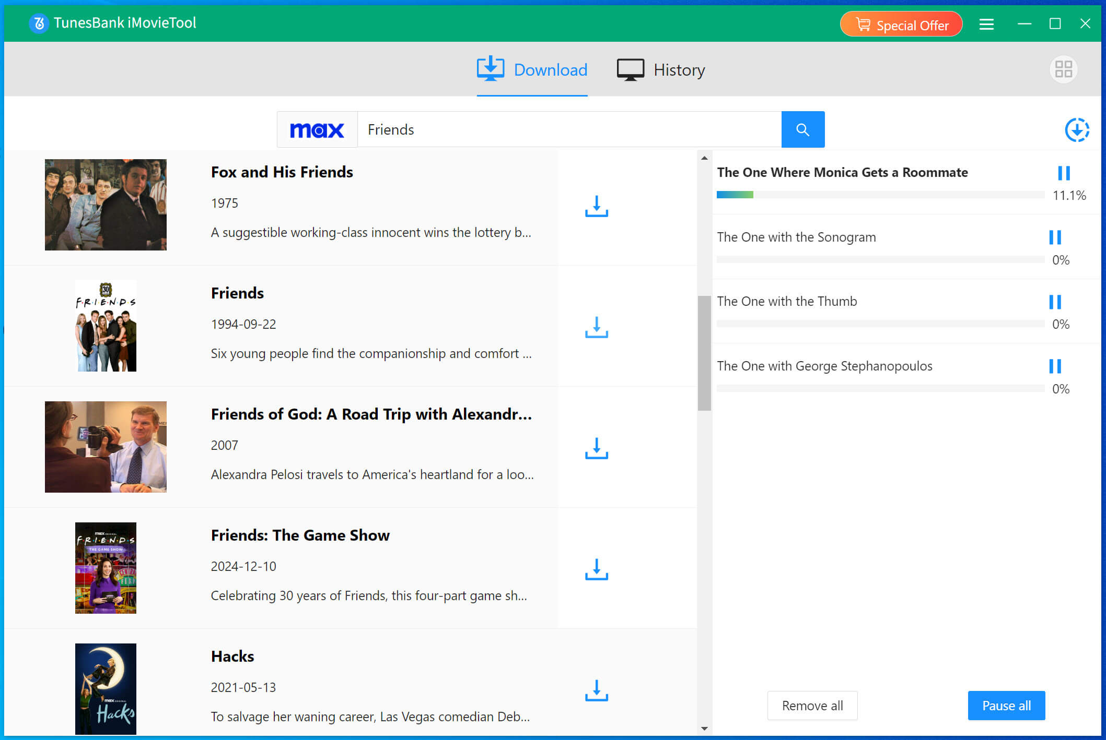Image resolution: width=1106 pixels, height=740 pixels.
Task: Click the 'To salvage her waning career' description
Action: (370, 717)
